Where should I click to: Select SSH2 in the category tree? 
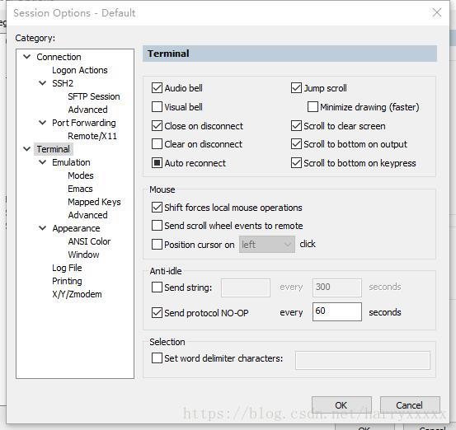pyautogui.click(x=63, y=83)
